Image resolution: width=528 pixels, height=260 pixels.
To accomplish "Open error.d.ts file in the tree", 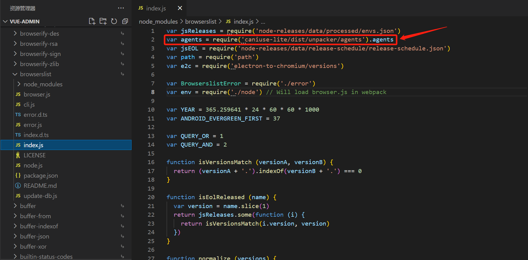I will tap(66, 115).
